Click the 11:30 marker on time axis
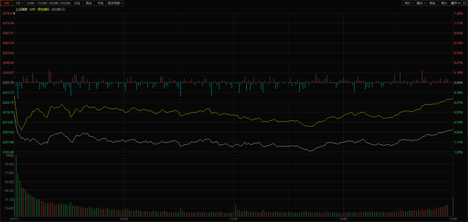 point(233,219)
